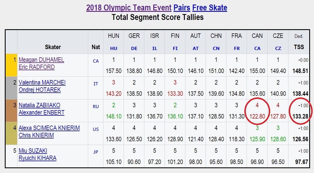Click the gold first-place rank cell

12,65
